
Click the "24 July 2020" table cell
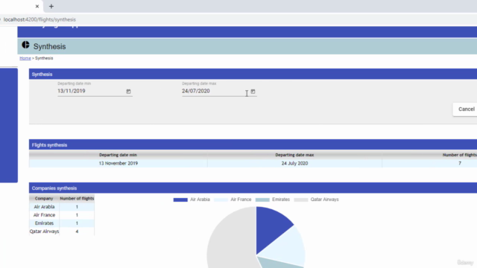click(294, 163)
